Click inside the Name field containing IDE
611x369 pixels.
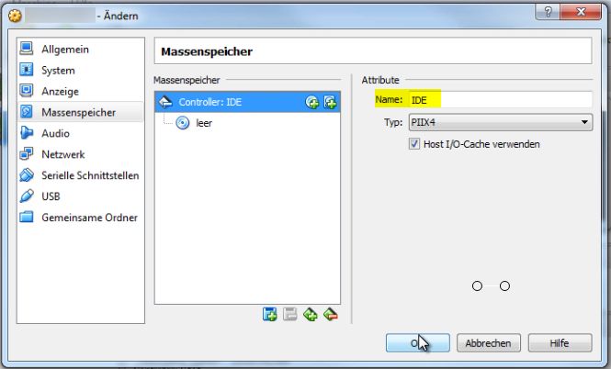click(501, 100)
